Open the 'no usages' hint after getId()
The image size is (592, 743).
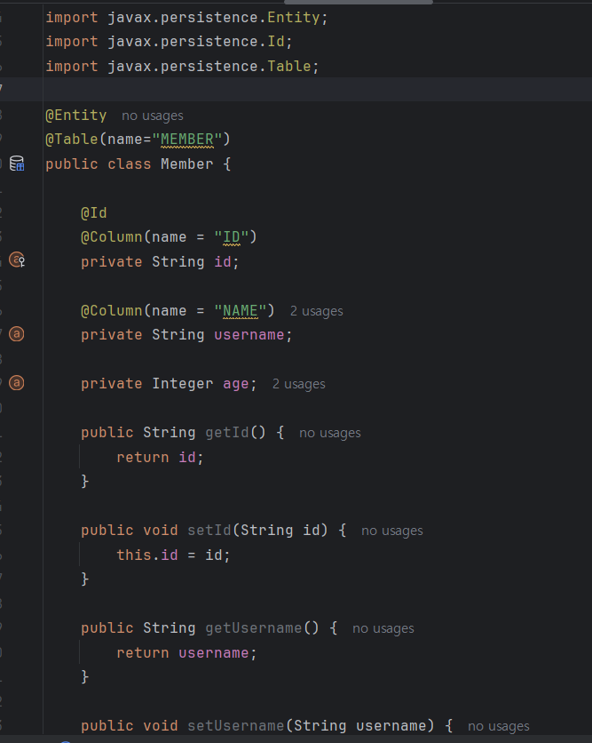330,433
